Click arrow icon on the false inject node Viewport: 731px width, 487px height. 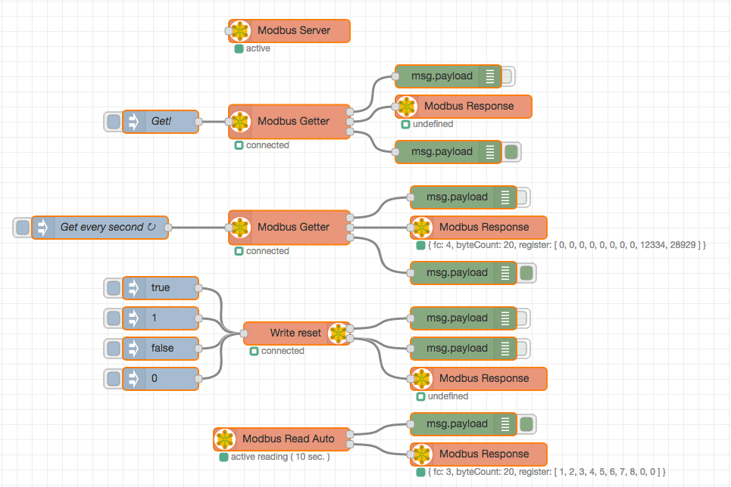click(134, 349)
